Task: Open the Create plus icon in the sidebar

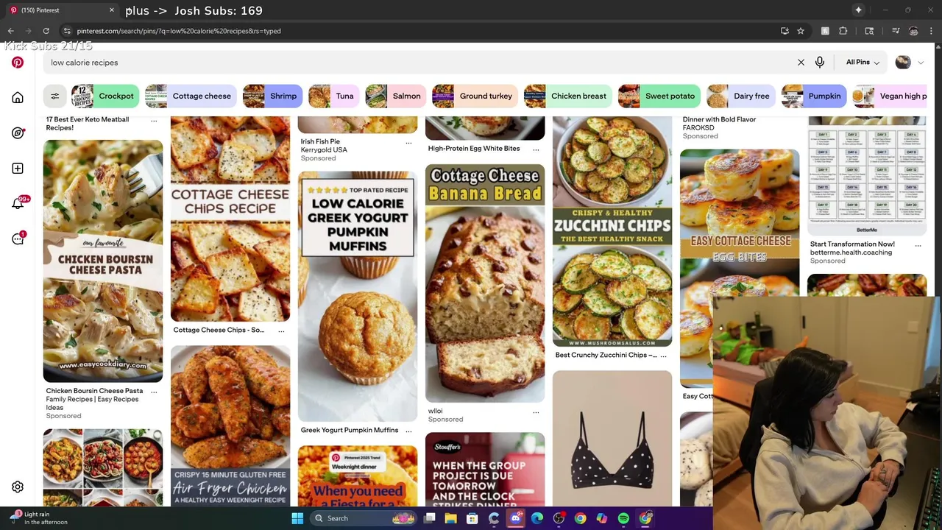Action: point(18,169)
